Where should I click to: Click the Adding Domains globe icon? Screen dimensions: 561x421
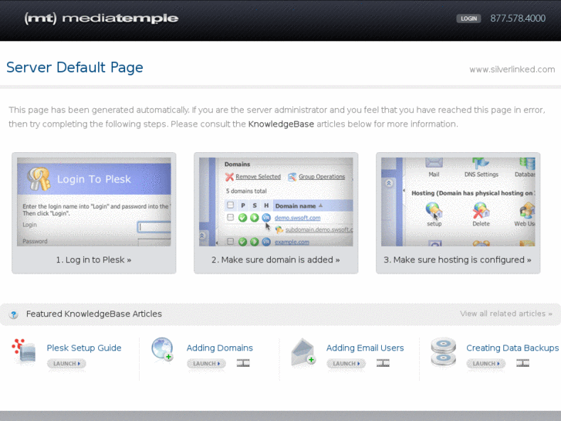(x=162, y=349)
